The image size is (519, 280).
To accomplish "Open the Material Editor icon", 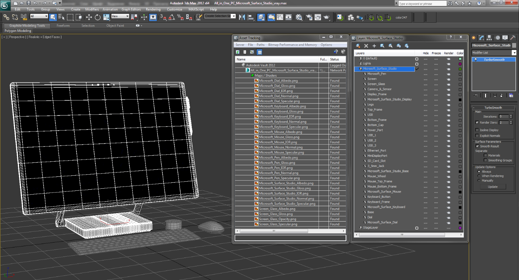I will pos(299,17).
